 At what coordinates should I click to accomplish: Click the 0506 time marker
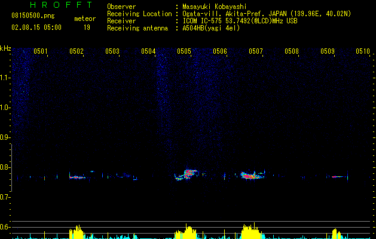[220, 51]
